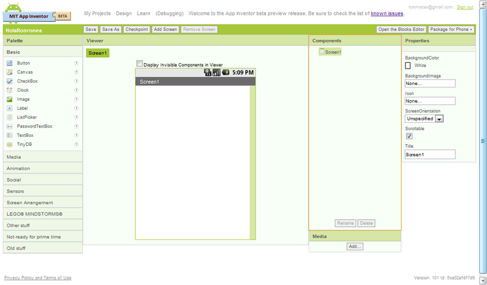Enable Display Invisible Components in Viewer
Screen dimensions: 487x285
[x=139, y=64]
